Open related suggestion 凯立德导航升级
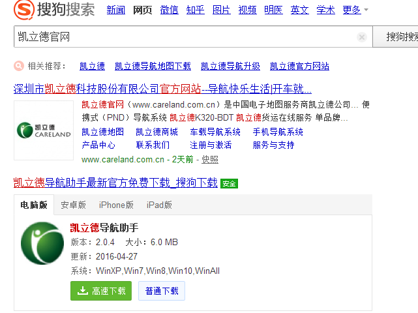Viewport: 418px width, 313px height. pyautogui.click(x=230, y=66)
